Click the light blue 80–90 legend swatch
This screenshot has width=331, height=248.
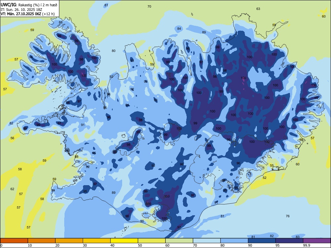(234, 241)
